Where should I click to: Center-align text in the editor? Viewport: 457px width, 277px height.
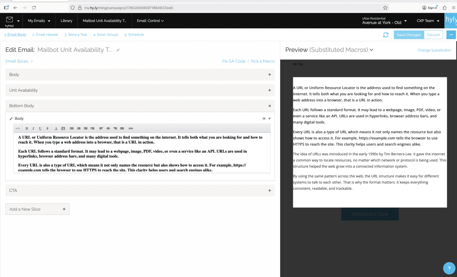108,128
